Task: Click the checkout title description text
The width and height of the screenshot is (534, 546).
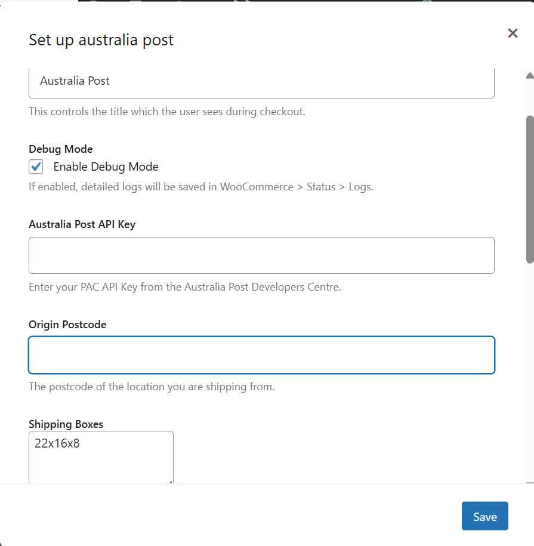Action: 166,112
